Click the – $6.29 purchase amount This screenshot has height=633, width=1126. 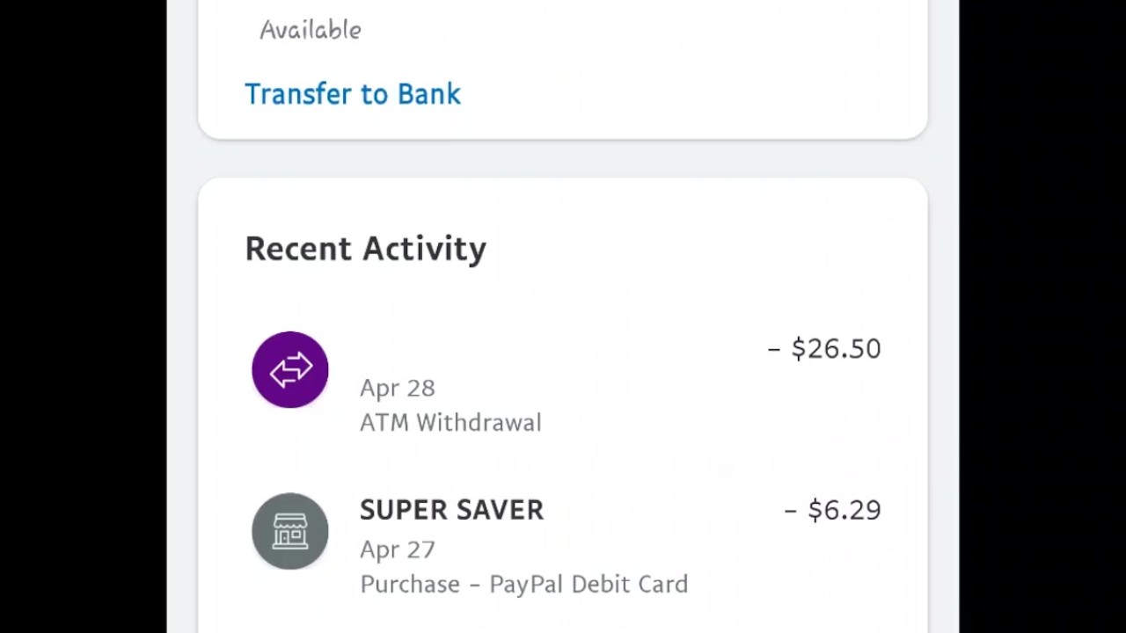pyautogui.click(x=832, y=511)
